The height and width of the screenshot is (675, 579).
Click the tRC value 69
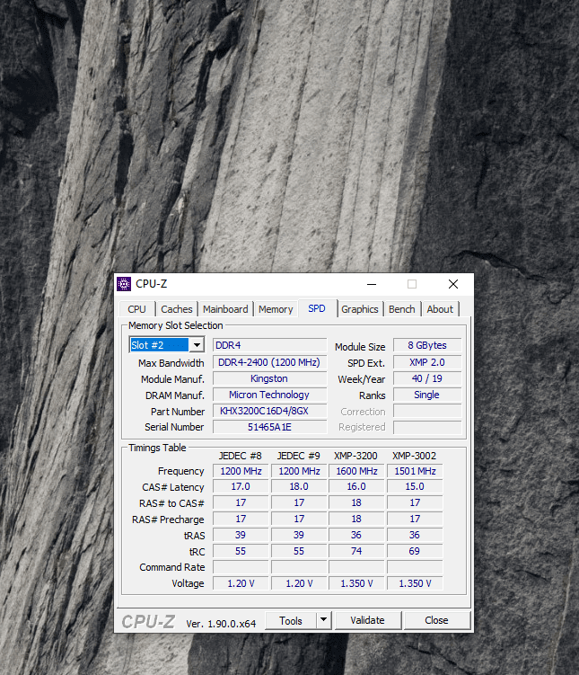pos(415,551)
